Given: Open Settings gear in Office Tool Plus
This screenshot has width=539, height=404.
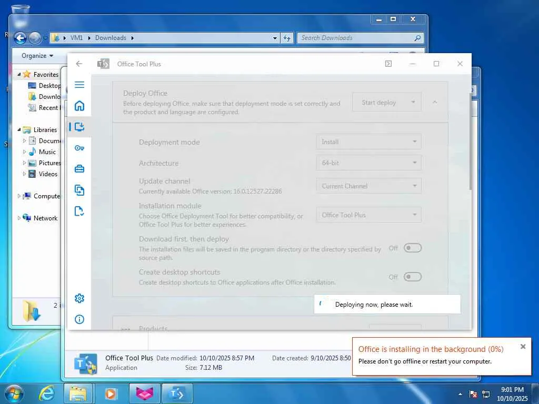Looking at the screenshot, I should click(79, 298).
